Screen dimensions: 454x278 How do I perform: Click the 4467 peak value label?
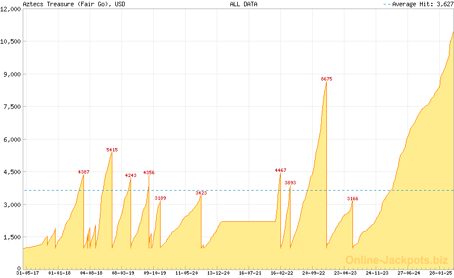point(280,170)
